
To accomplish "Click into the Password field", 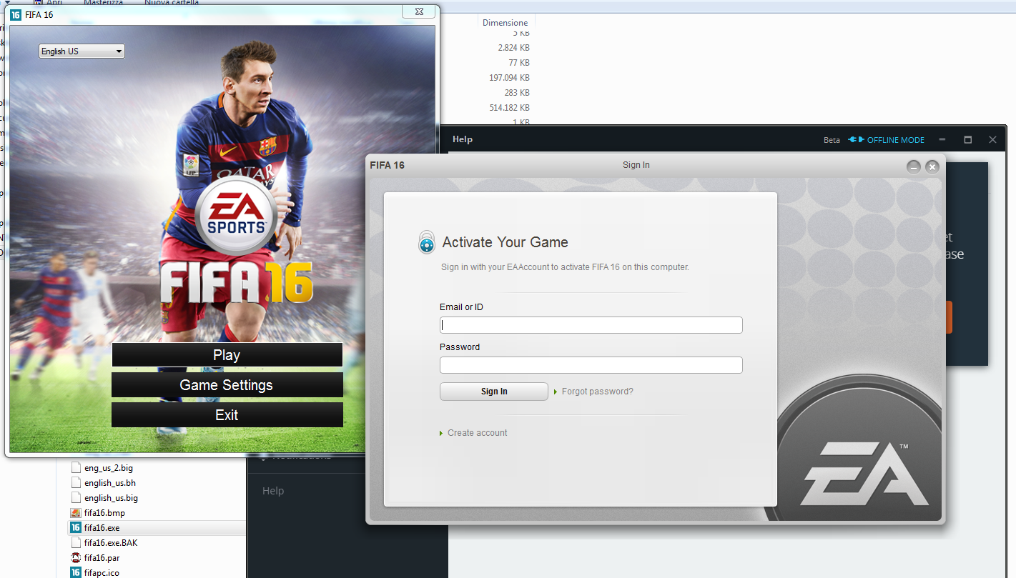I will [591, 365].
